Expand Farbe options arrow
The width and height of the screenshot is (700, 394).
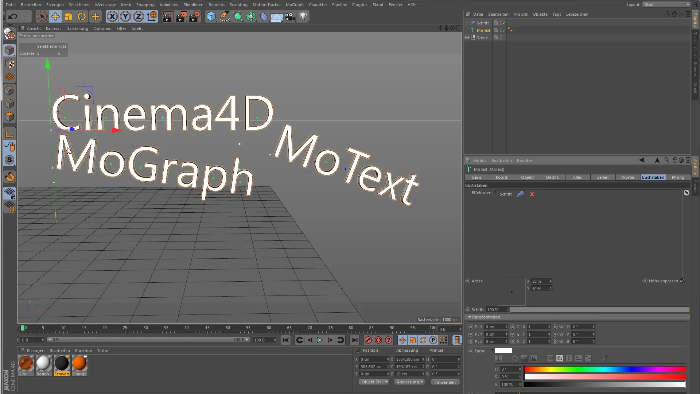[x=492, y=350]
